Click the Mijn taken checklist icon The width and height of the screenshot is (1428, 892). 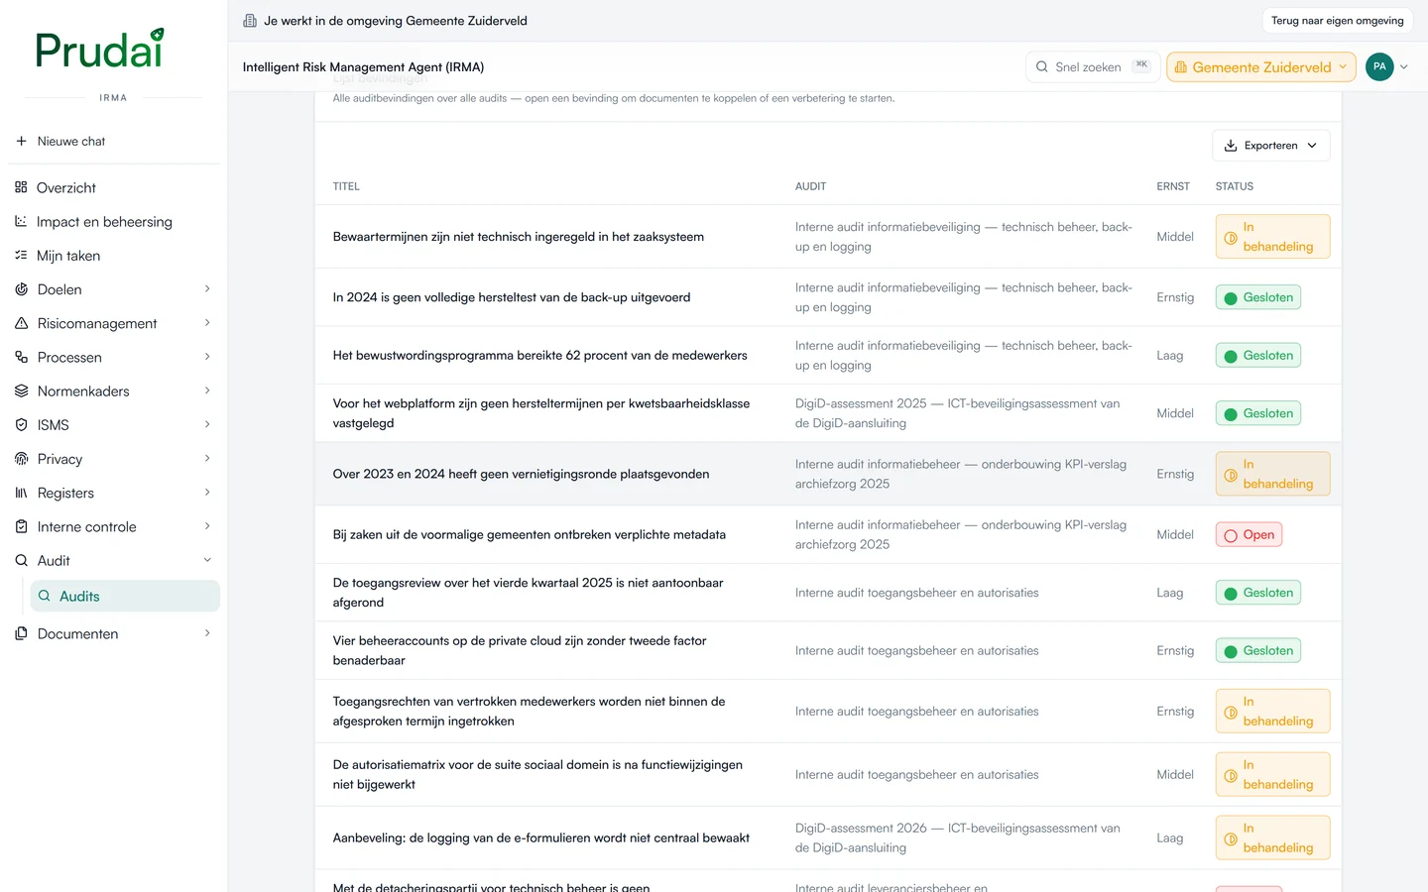[21, 255]
